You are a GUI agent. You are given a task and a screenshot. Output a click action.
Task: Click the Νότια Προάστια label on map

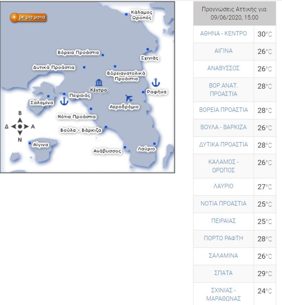[77, 117]
